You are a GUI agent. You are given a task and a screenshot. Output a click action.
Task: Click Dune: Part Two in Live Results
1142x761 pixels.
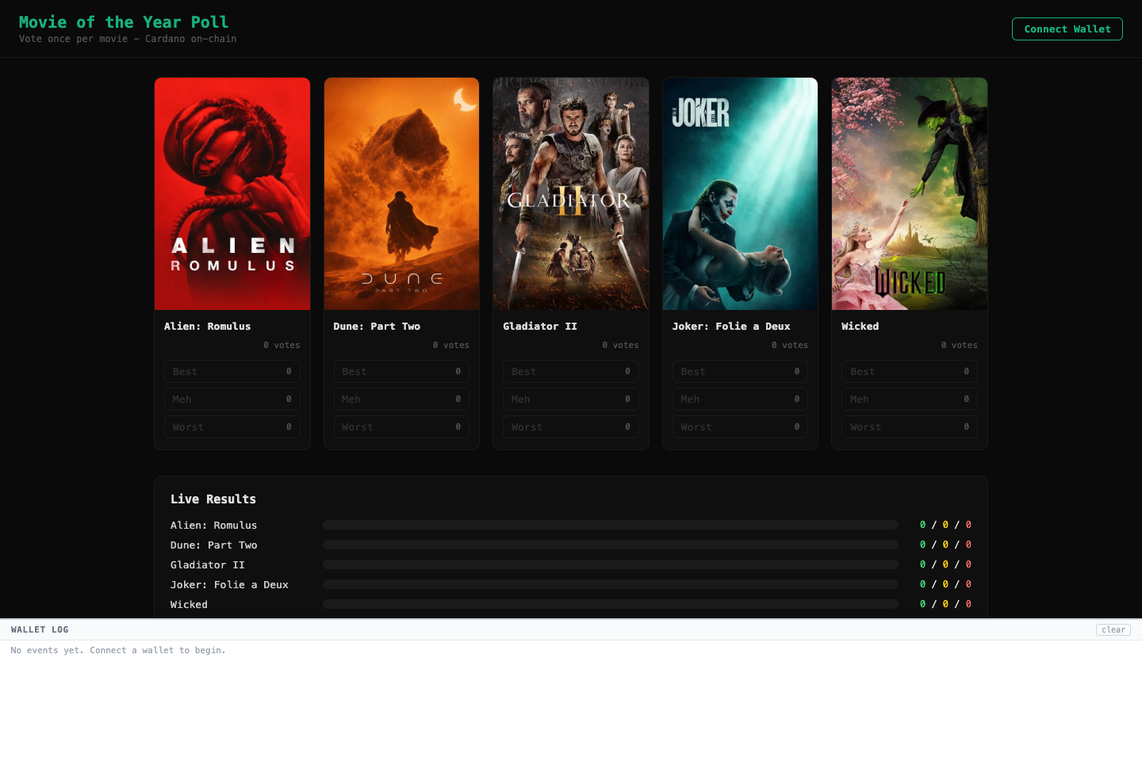pos(214,545)
